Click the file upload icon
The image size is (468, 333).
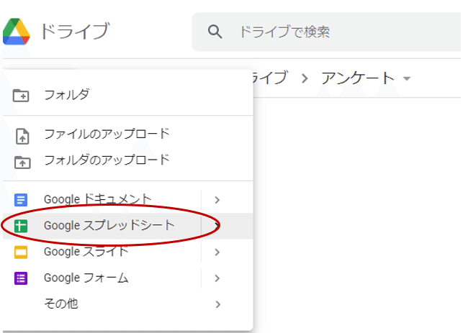click(x=22, y=136)
